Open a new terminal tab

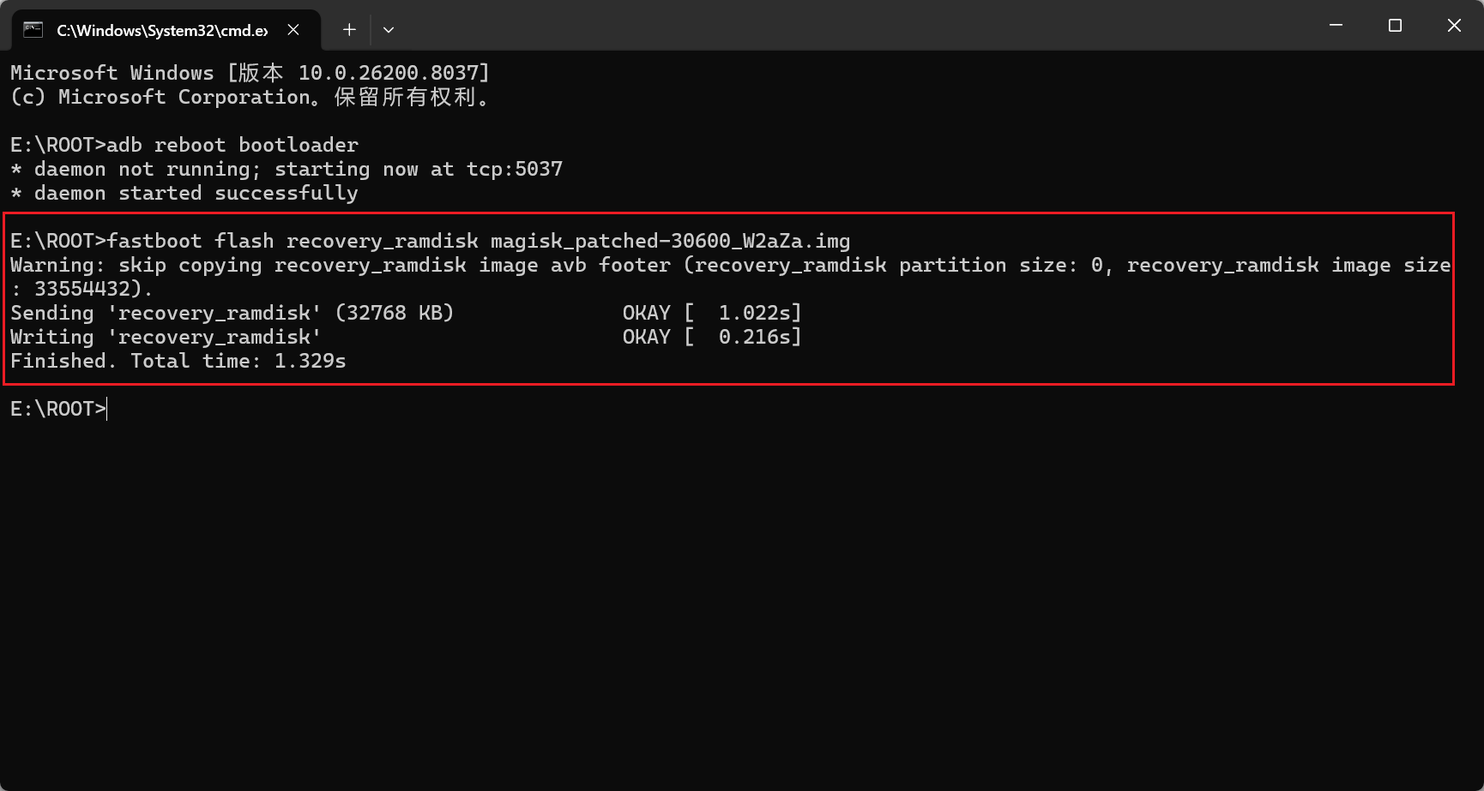[x=349, y=30]
